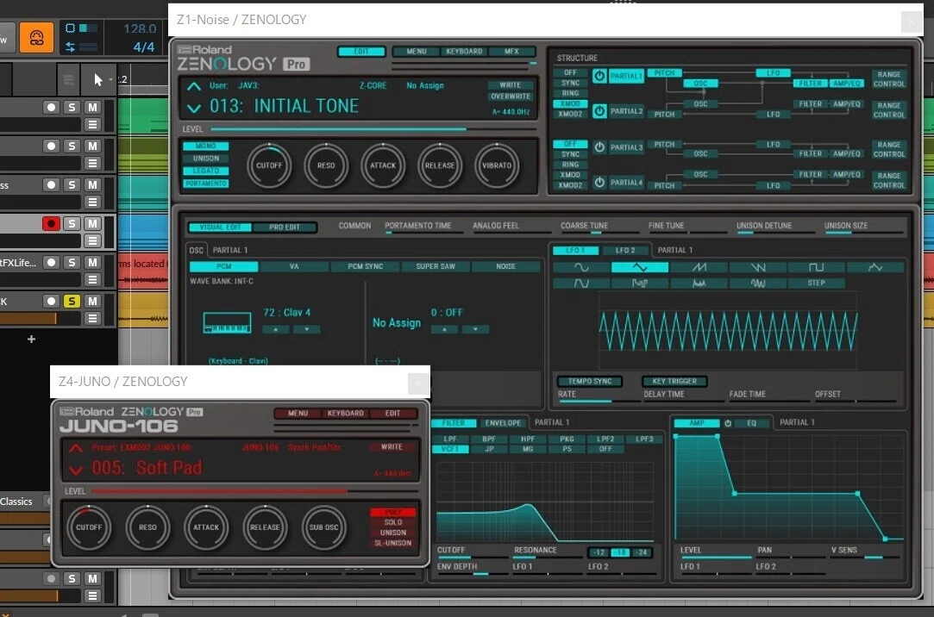The image size is (934, 617).
Task: Click the VIBRATO knob in ZENOLOGY Pro
Action: [497, 165]
